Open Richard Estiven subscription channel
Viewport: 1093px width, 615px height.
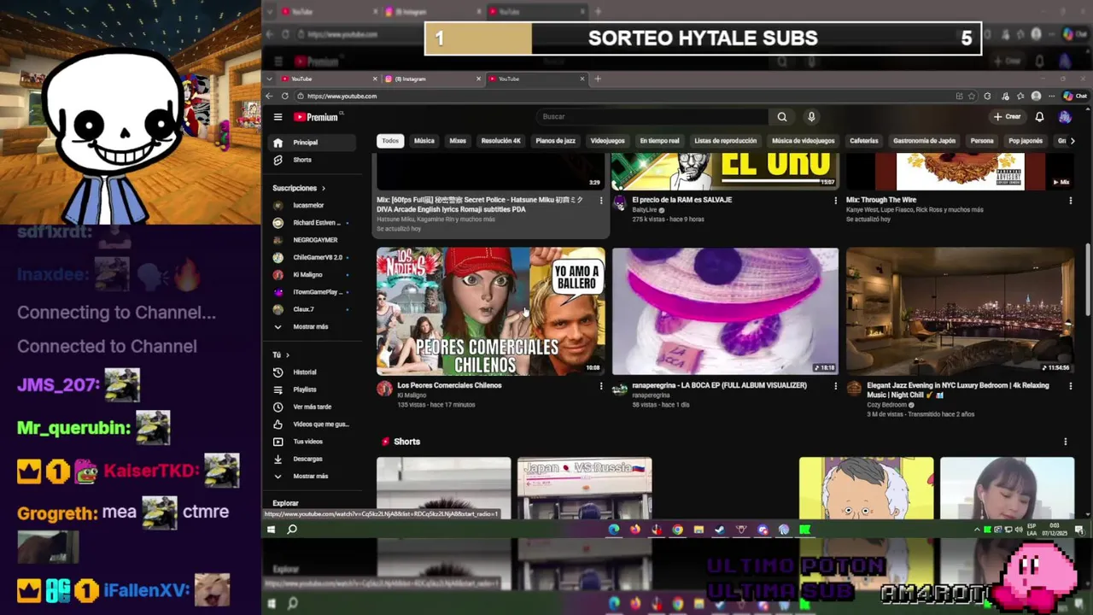click(x=310, y=223)
